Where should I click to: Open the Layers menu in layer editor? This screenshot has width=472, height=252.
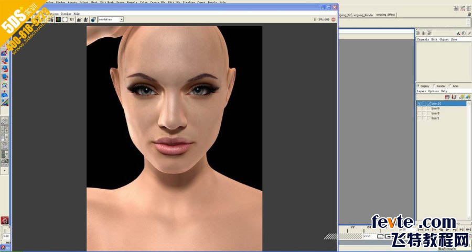click(x=422, y=91)
